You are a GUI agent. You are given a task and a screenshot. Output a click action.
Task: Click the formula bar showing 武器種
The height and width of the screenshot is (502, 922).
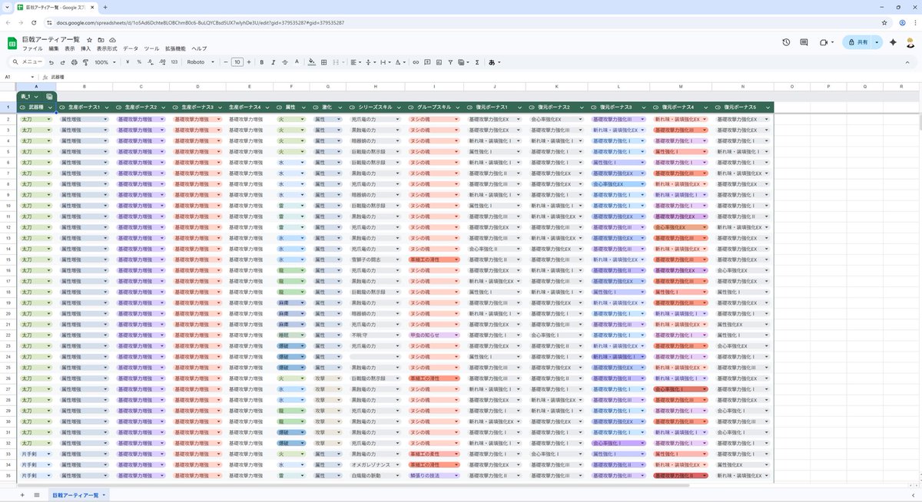[484, 77]
